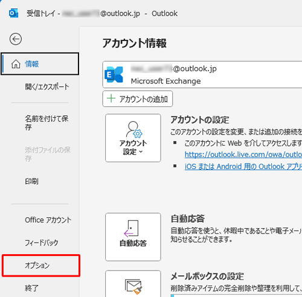Click the home icon beside 情報

(x=16, y=64)
